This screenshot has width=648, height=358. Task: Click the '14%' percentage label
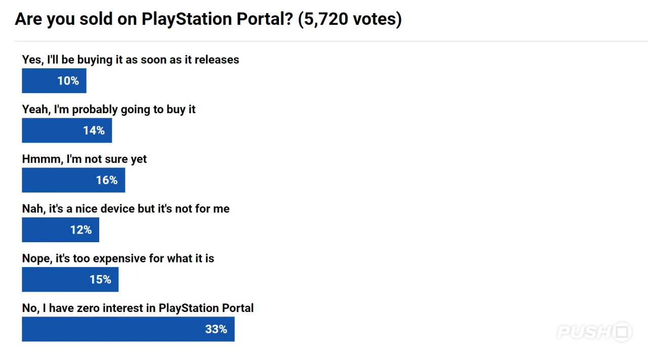(94, 130)
